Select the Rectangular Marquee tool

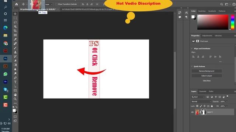tap(15, 18)
